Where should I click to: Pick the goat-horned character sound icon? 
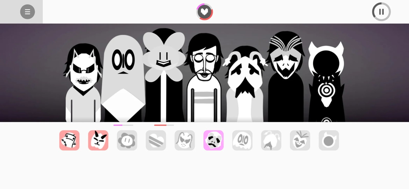tap(271, 140)
